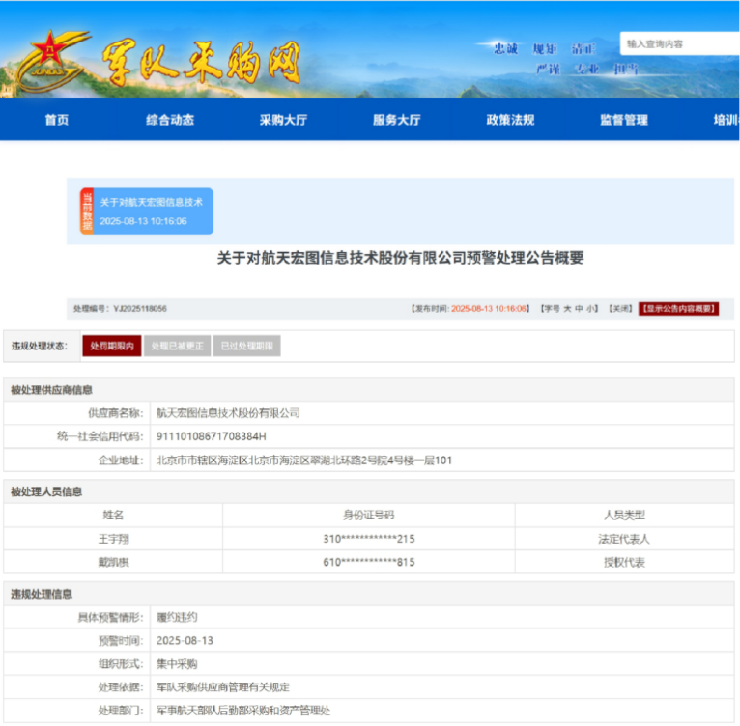
Task: Click the 姓名 column header
Action: click(113, 516)
